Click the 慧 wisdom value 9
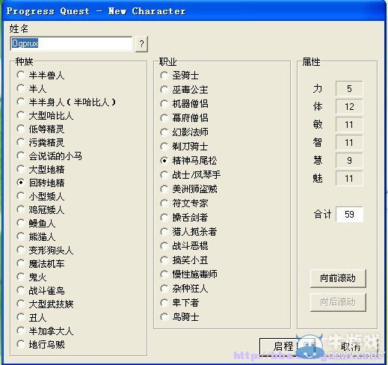Screen dimensions: 388x365 [349, 160]
